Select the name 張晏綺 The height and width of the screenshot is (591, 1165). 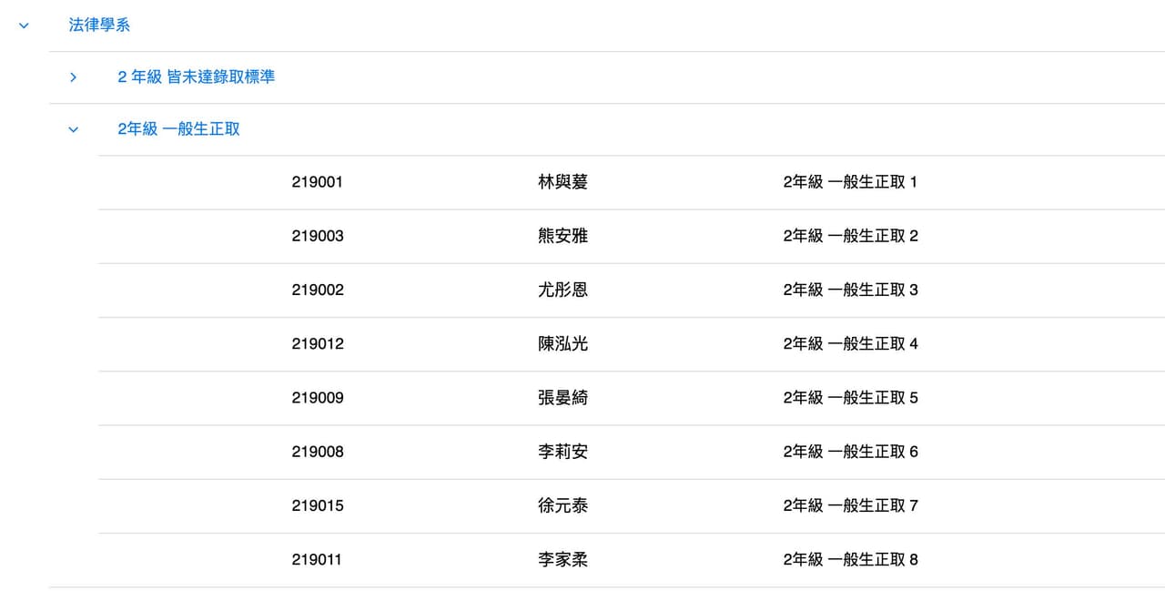[563, 397]
